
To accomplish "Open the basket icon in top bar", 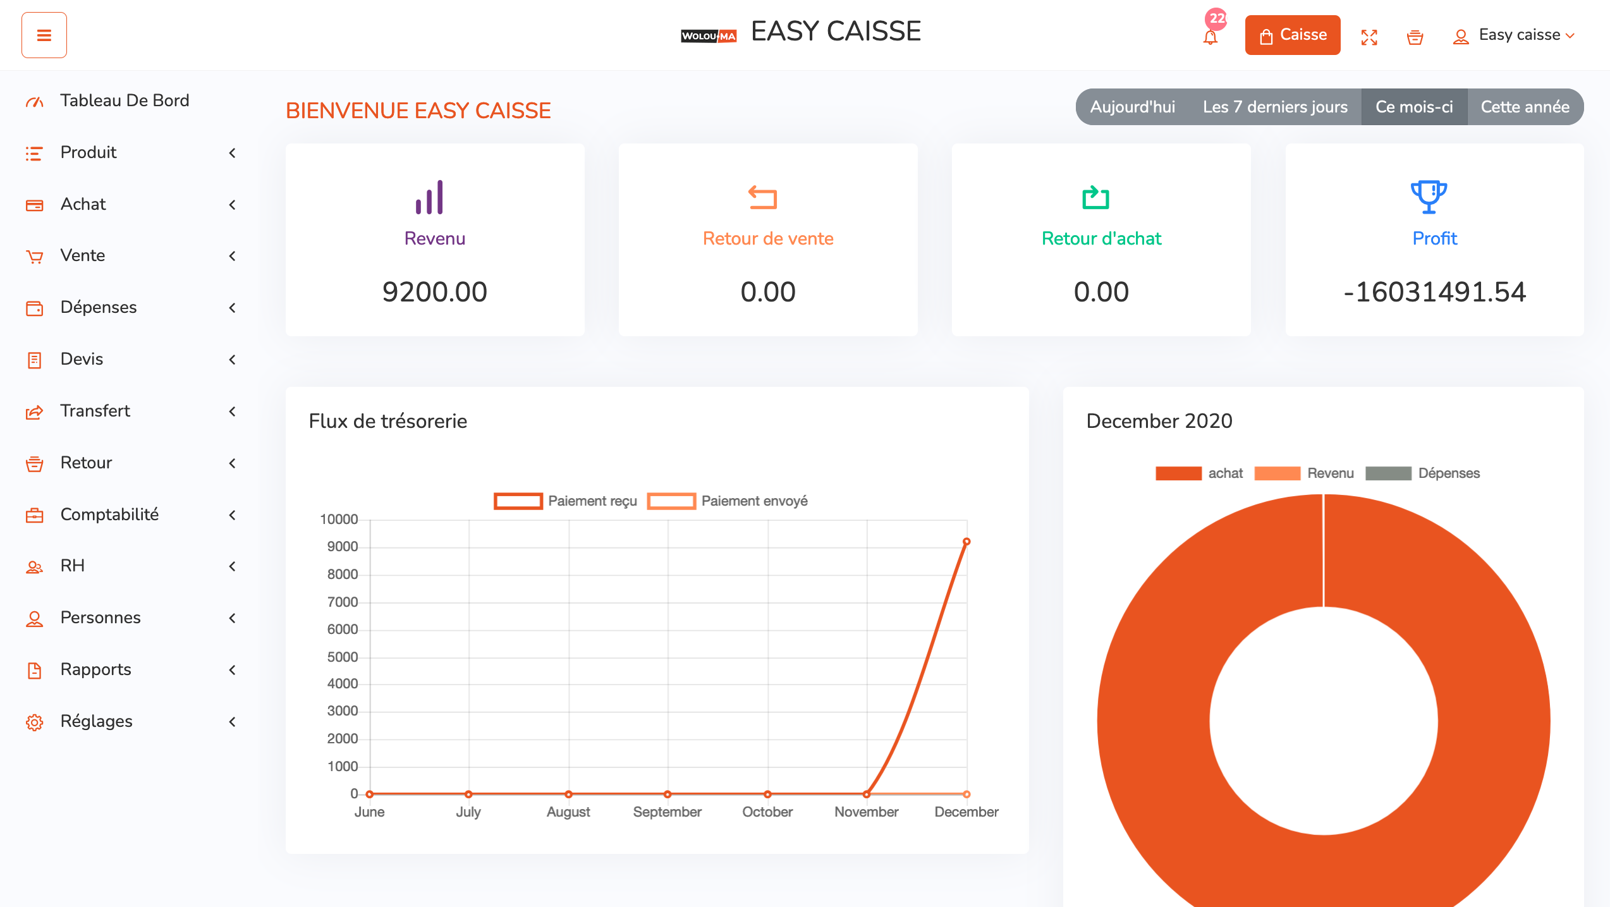I will pos(1415,37).
